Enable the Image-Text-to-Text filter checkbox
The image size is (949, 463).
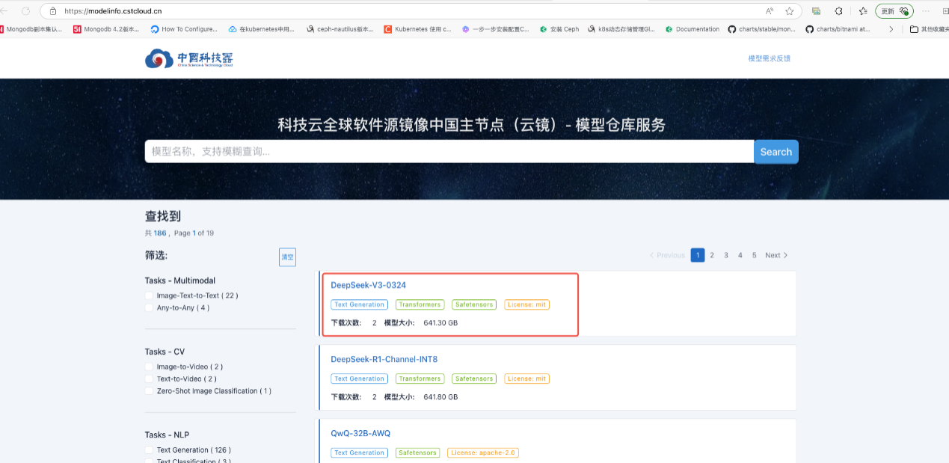[150, 295]
